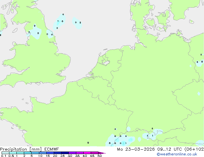Image resolution: width=204 pixels, height=157 pixels.
Task: Click the date '23-03-2026' text
Action: 140,149
